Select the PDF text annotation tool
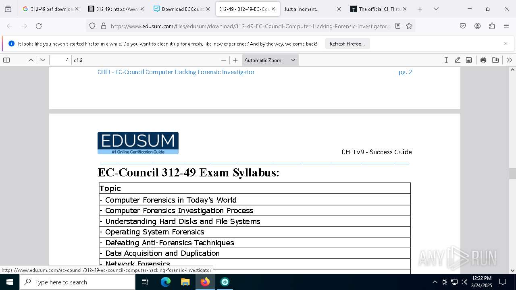The image size is (516, 290). click(x=446, y=60)
